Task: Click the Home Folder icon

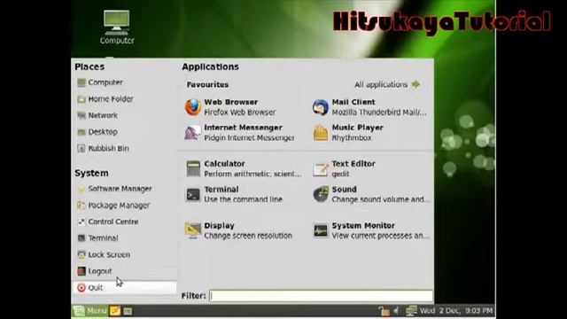Action: (82, 99)
